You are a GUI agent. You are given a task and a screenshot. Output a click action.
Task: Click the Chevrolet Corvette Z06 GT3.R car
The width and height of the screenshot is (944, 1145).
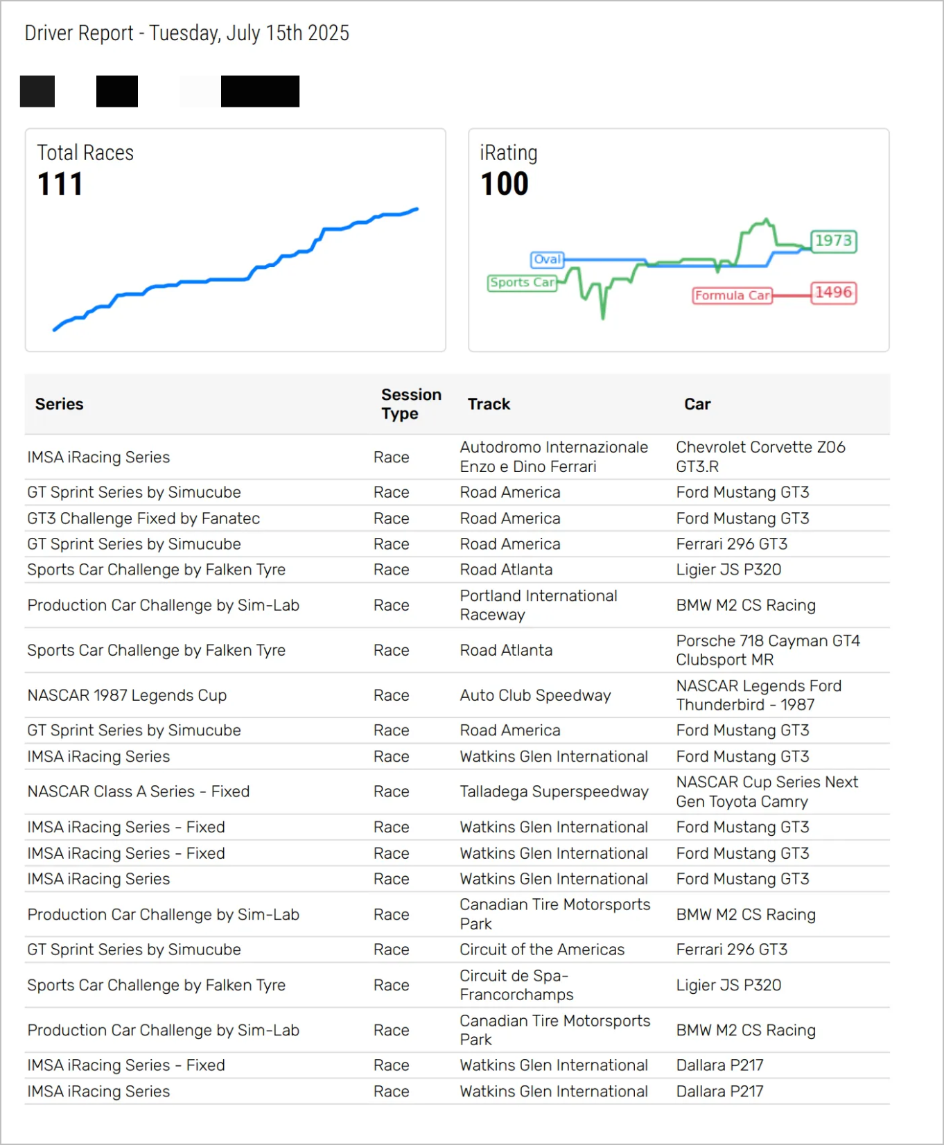click(760, 457)
